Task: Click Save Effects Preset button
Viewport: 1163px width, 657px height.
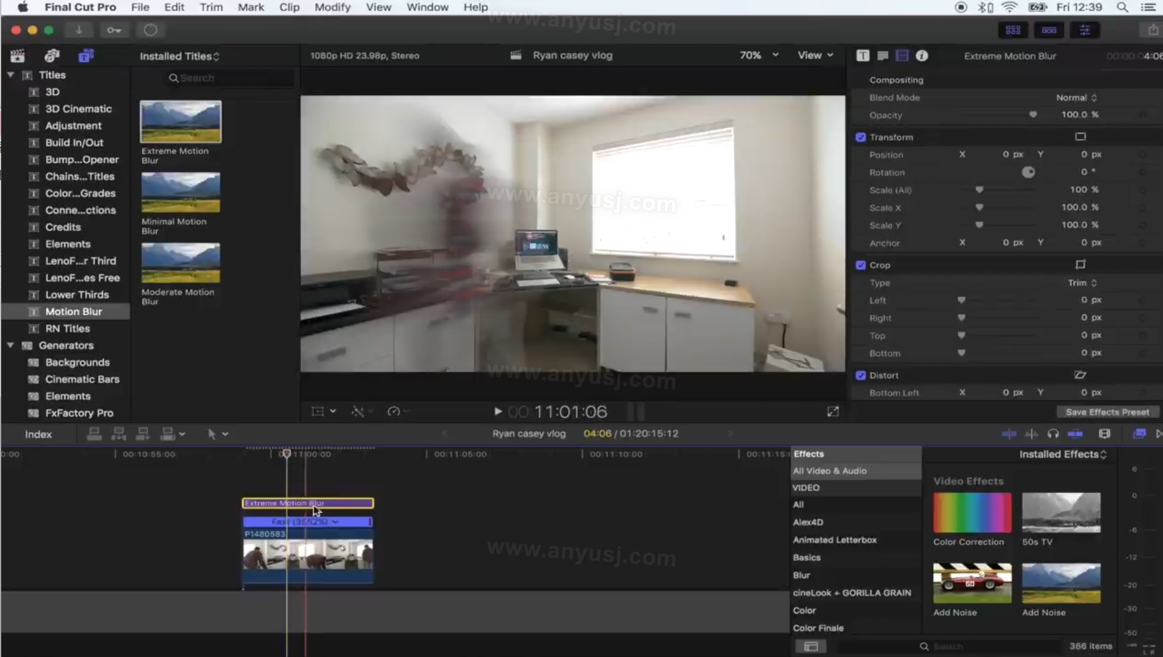Action: point(1107,412)
